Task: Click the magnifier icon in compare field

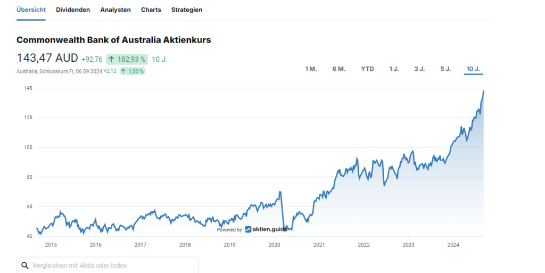Action: coord(24,266)
